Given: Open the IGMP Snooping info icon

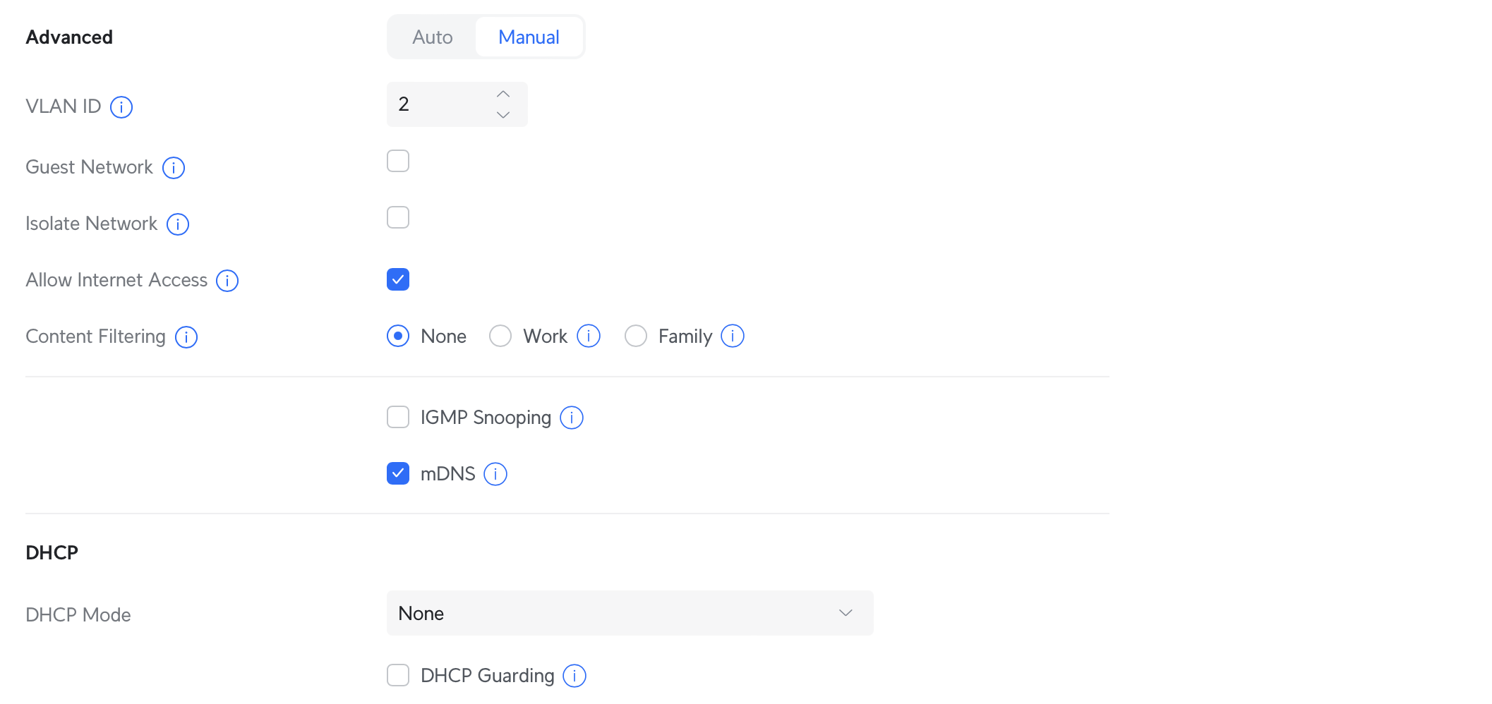Looking at the screenshot, I should coord(572,418).
